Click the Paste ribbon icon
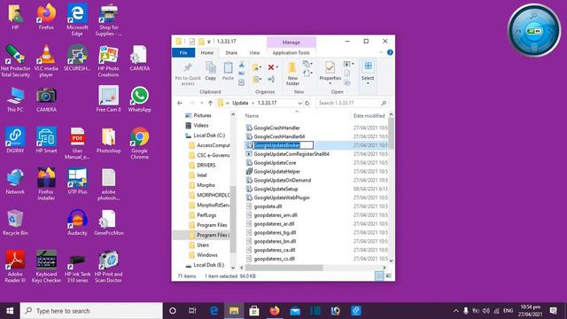This screenshot has height=319, width=567. coord(228,71)
